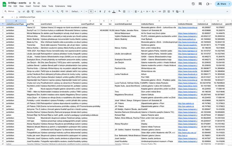Screen dimensions: 232x146
Task: Collapse the toolbar with the up chevron
Action: 227,11
